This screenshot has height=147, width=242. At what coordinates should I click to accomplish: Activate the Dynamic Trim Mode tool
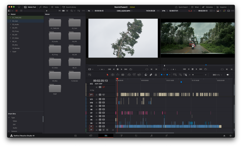click(x=118, y=75)
